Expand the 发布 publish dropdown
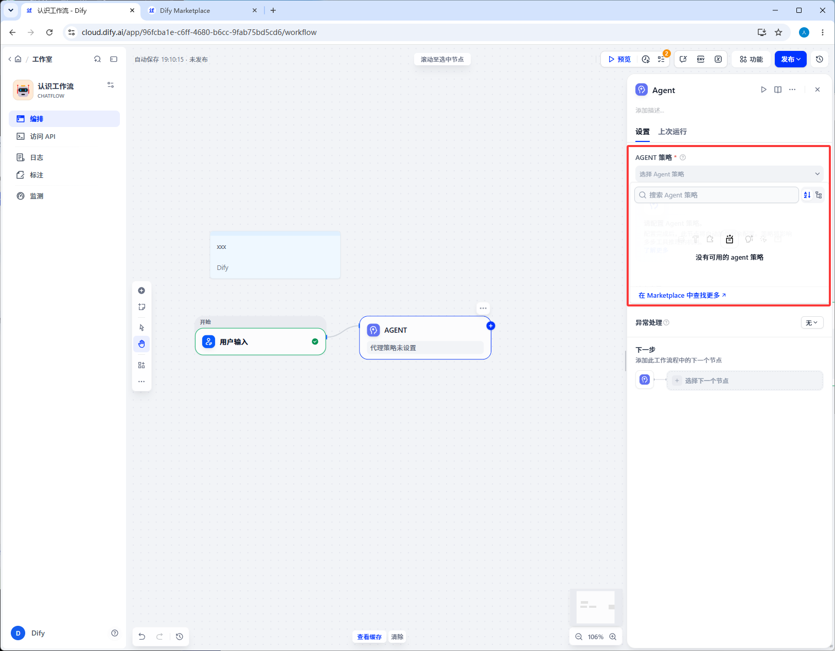Image resolution: width=835 pixels, height=651 pixels. [x=791, y=59]
